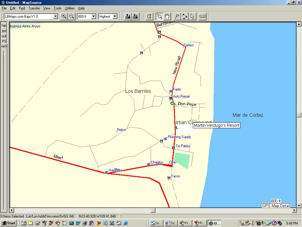Open the Transfer menu

point(34,8)
